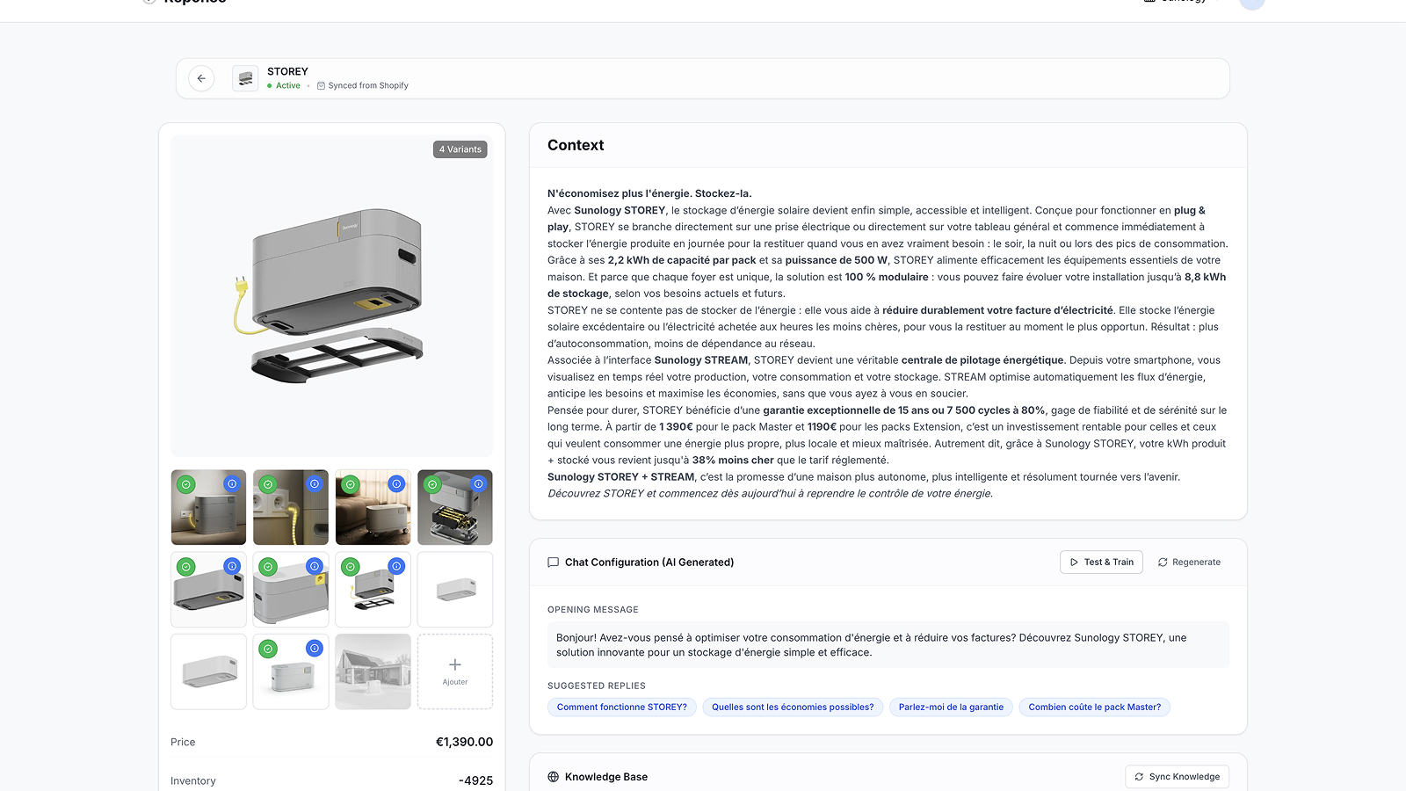
Task: Toggle approval checkmark on the living room photo thumbnail
Action: click(x=350, y=484)
